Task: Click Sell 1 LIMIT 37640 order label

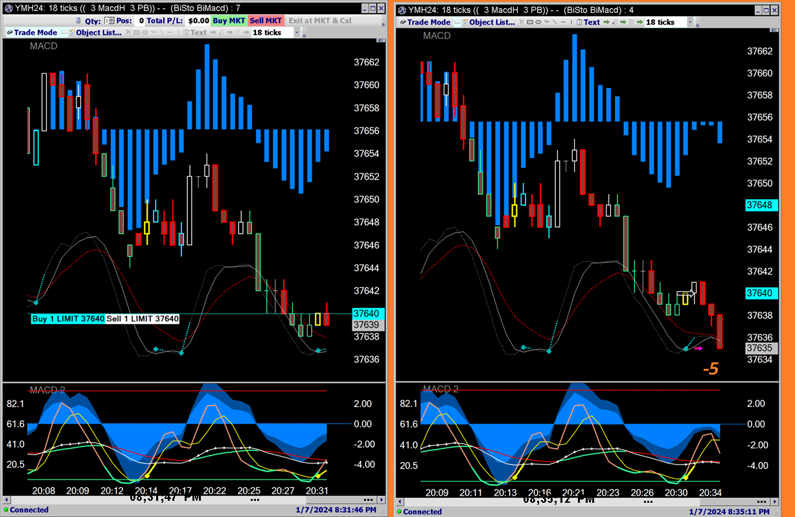Action: [143, 319]
